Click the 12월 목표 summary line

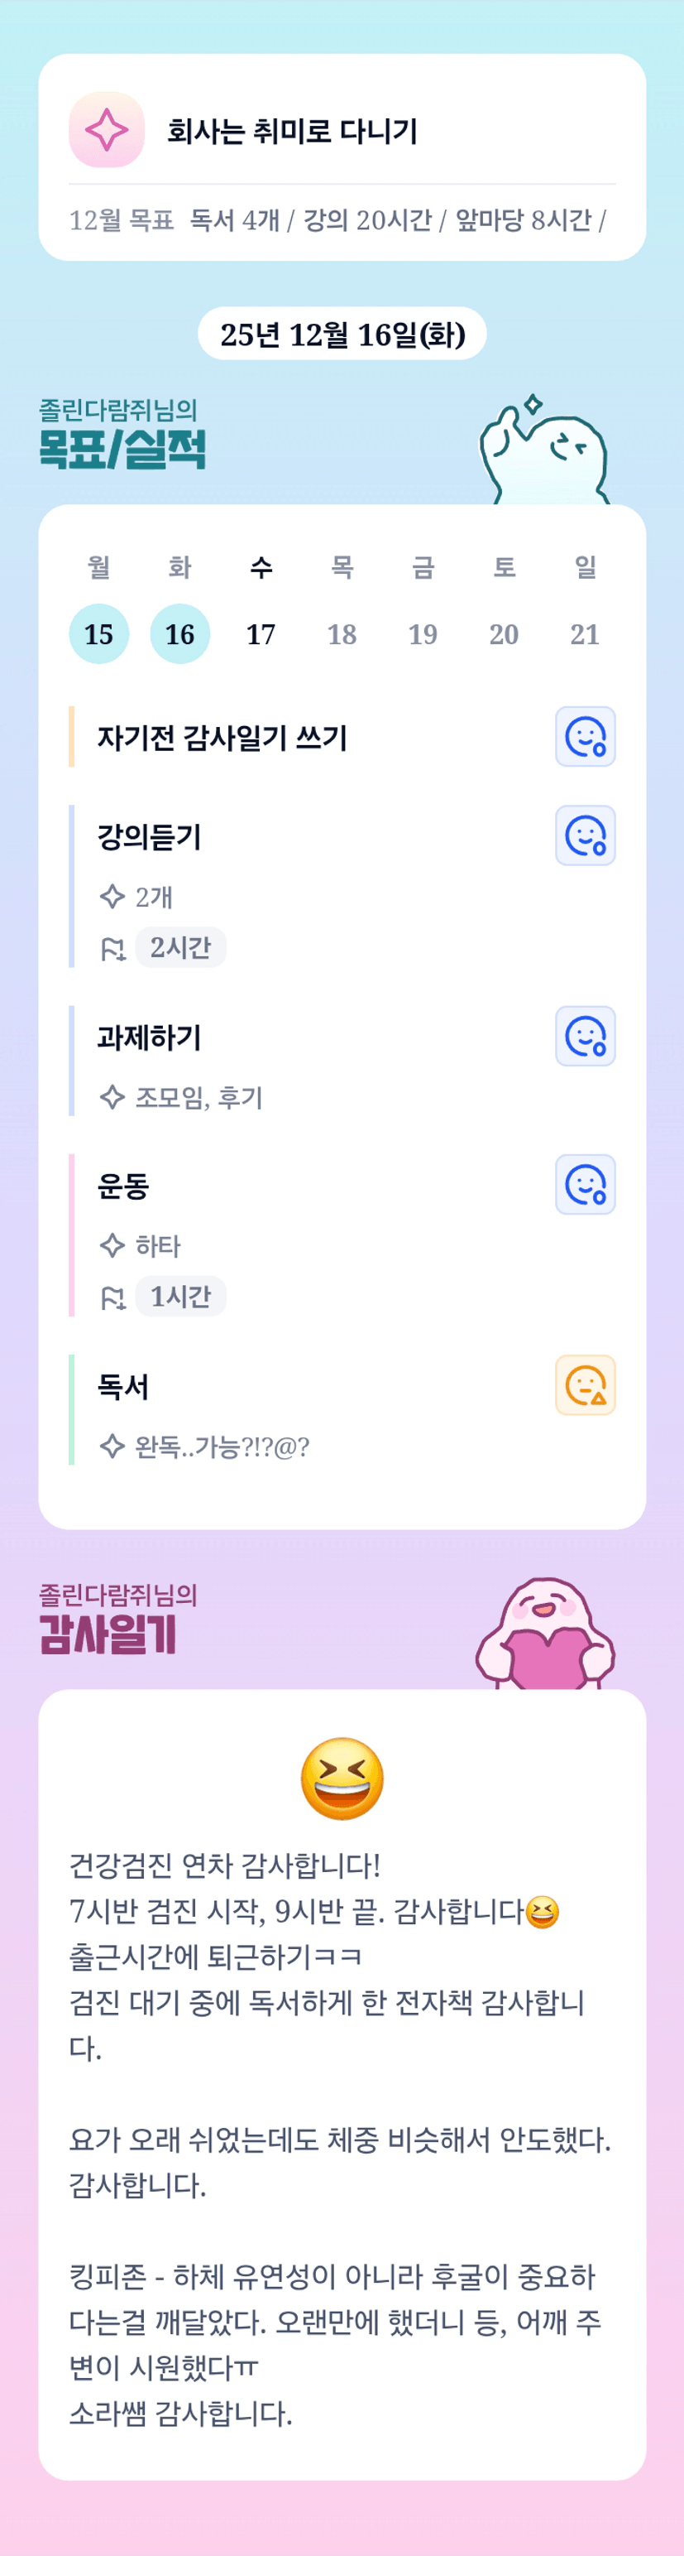[337, 220]
